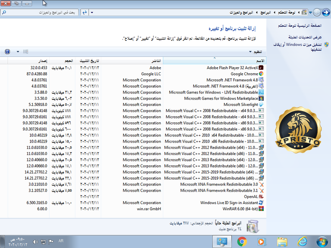Click the Google LLC publisher cell

(x=151, y=74)
